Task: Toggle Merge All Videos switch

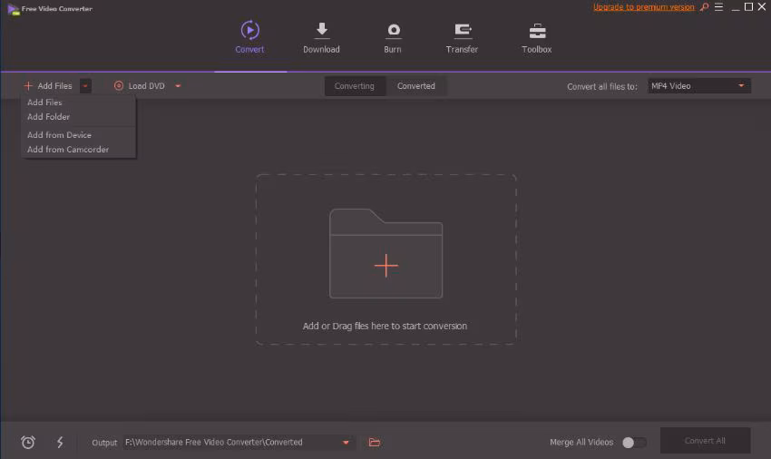Action: 634,443
